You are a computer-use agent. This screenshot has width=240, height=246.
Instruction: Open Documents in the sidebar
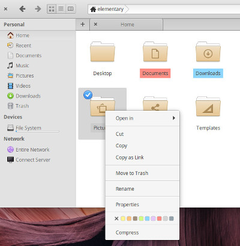(x=25, y=55)
